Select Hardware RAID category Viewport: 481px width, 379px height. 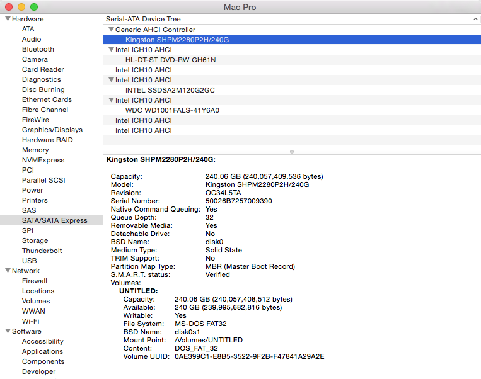47,140
